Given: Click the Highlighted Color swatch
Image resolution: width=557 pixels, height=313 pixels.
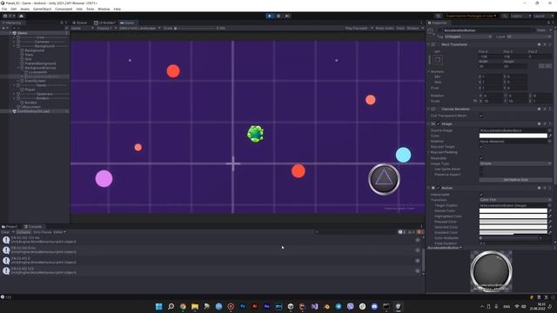Looking at the screenshot, I should pyautogui.click(x=513, y=216).
